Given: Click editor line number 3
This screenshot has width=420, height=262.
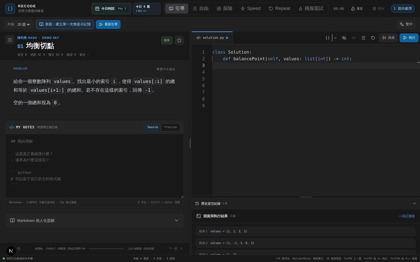Looking at the screenshot, I should click(x=203, y=65).
